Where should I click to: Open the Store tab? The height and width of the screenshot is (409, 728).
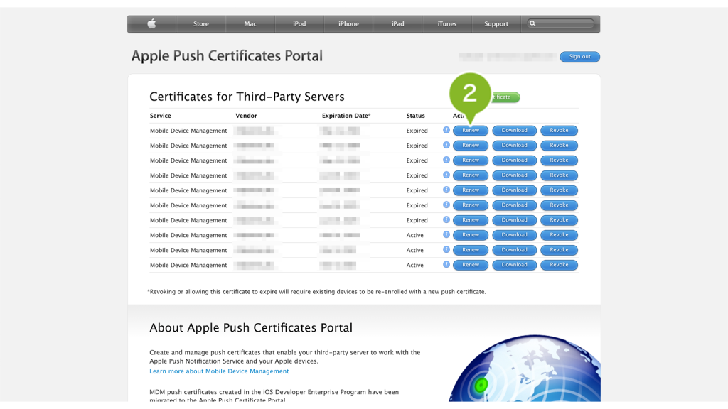click(201, 23)
